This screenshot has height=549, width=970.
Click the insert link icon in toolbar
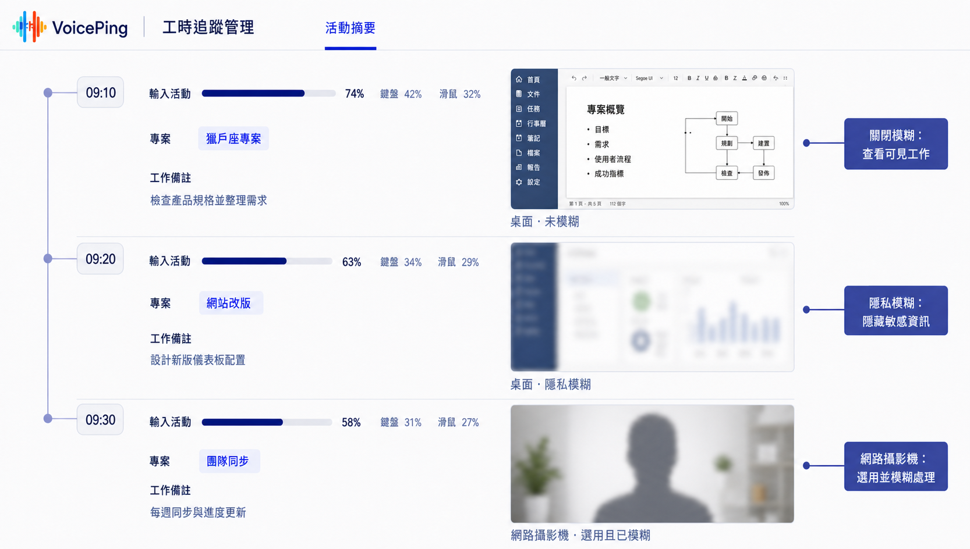[755, 78]
